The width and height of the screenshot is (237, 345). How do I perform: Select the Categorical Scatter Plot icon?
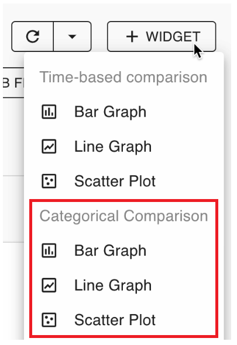(x=49, y=320)
